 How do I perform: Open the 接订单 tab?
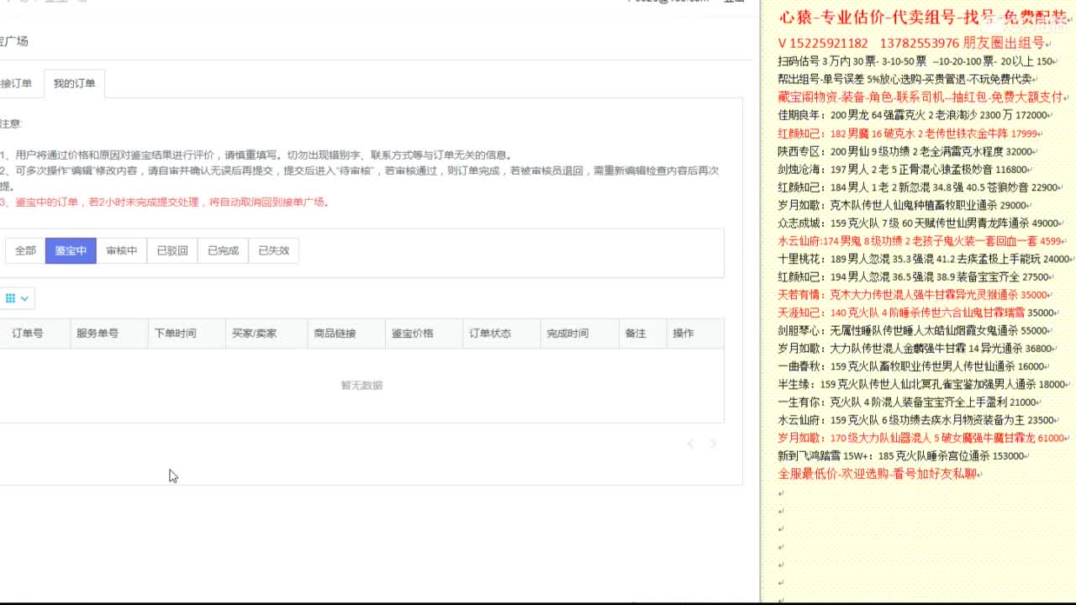coord(16,83)
